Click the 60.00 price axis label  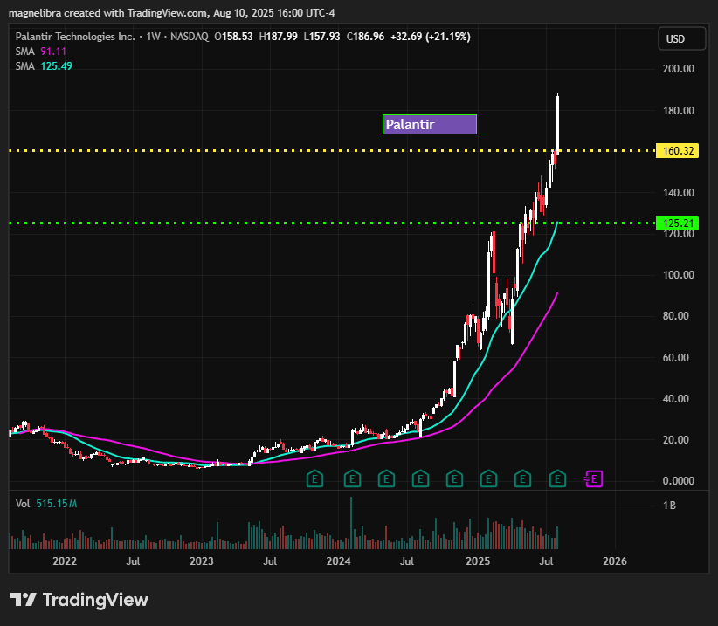tap(675, 357)
